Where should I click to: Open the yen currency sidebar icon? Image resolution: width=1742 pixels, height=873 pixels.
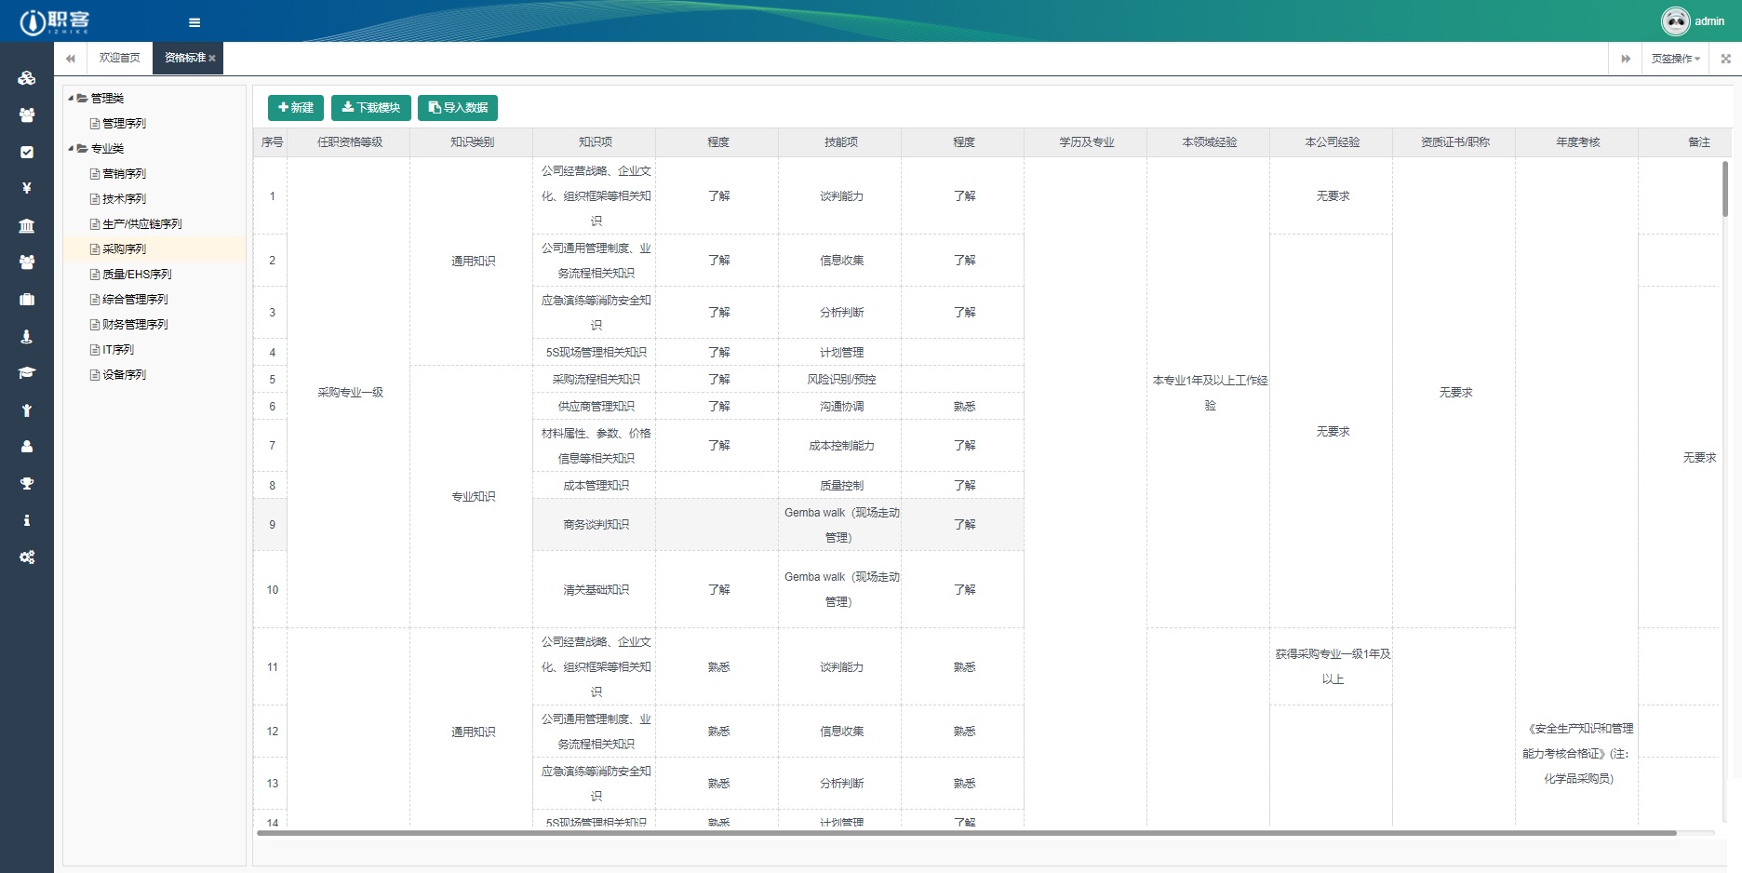[x=27, y=188]
